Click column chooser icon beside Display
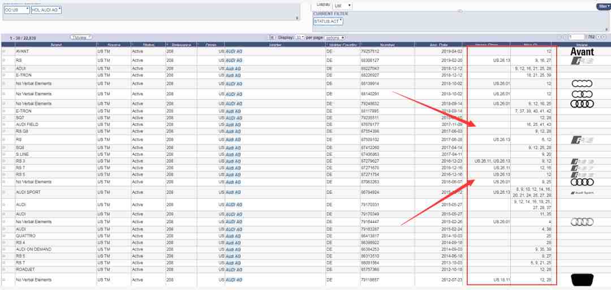 tap(272, 37)
